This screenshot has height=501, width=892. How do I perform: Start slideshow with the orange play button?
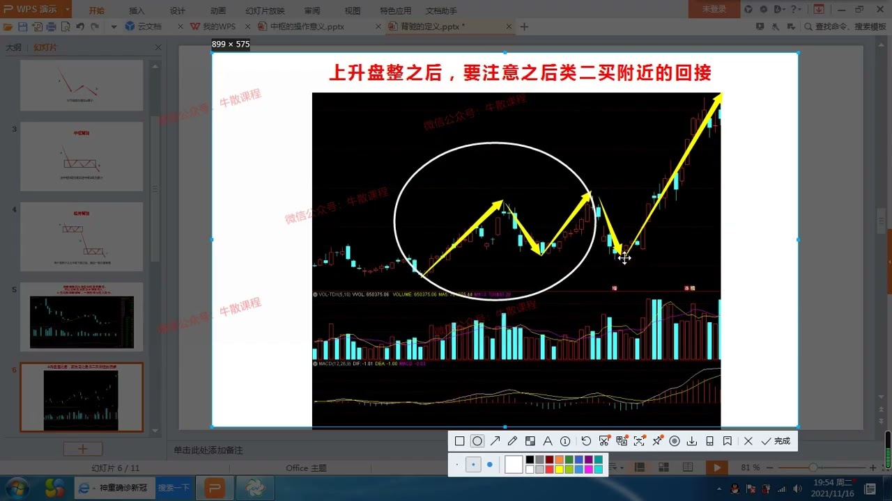pos(717,468)
